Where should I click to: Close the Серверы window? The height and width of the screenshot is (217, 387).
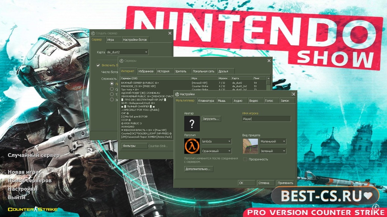pyautogui.click(x=269, y=61)
